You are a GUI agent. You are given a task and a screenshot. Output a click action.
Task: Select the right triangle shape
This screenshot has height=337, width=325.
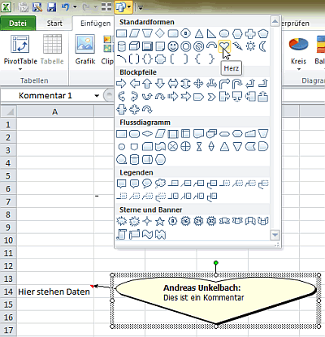point(211,33)
